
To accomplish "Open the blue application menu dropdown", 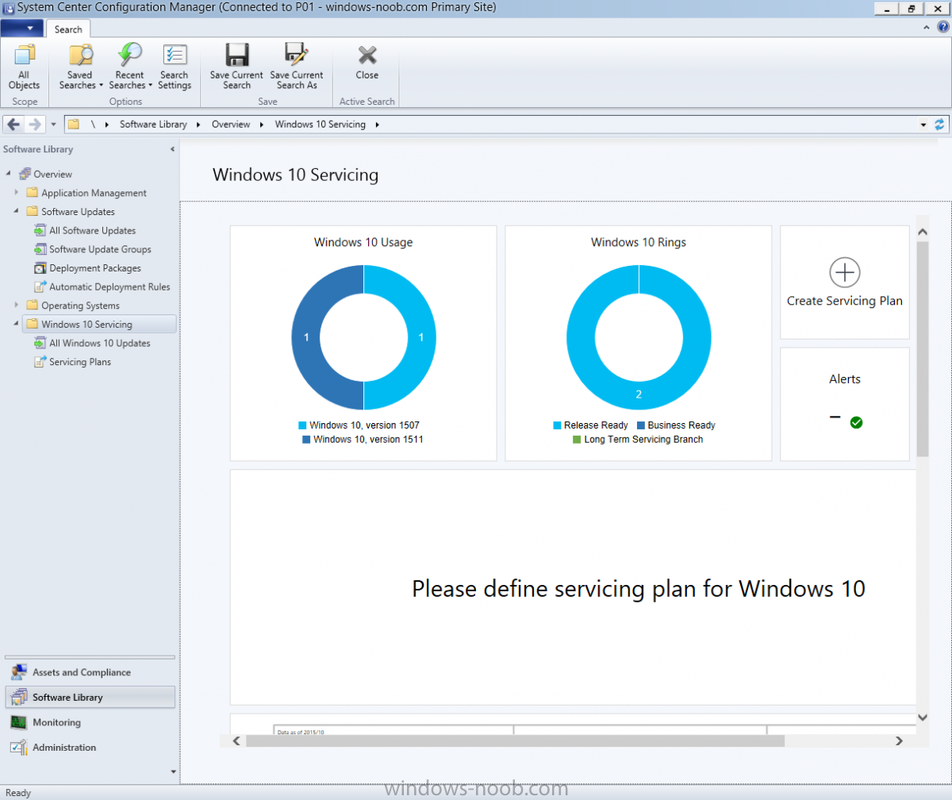I will (x=22, y=28).
